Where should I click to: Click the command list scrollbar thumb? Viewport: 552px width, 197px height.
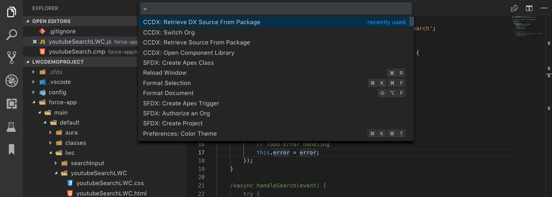pos(412,21)
